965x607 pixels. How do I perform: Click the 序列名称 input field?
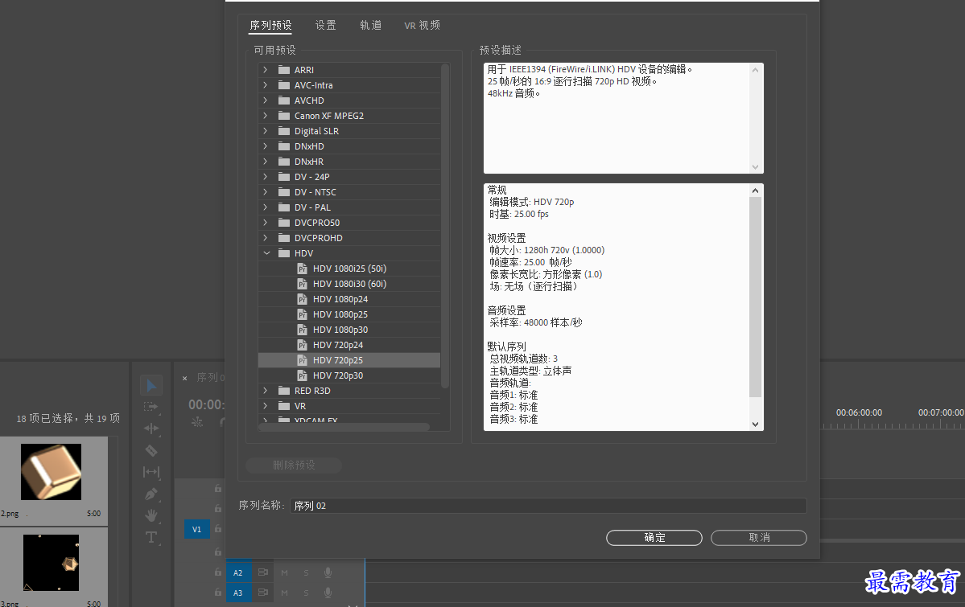[x=548, y=506]
